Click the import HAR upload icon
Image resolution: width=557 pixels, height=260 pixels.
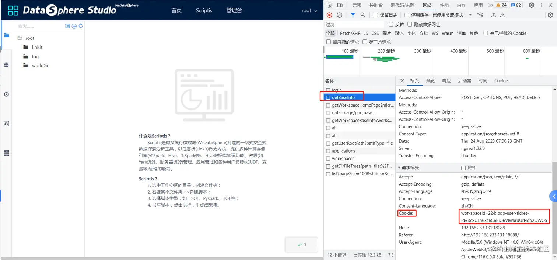tap(494, 15)
